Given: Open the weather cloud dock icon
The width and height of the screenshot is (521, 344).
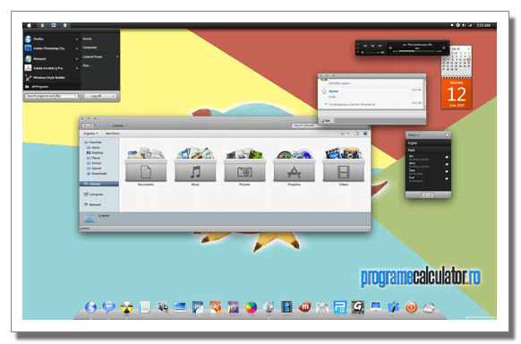Looking at the screenshot, I should coord(430,308).
